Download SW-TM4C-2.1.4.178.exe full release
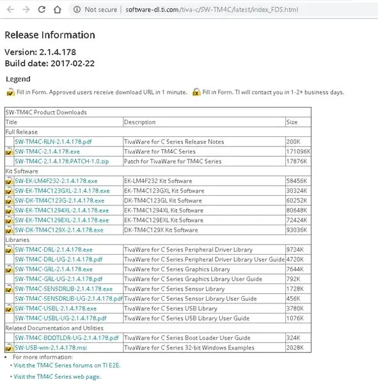 [x=47, y=152]
